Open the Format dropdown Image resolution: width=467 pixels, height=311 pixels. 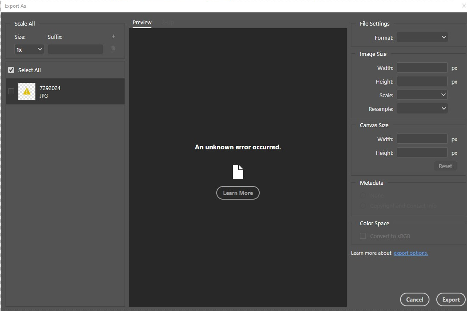click(x=422, y=37)
